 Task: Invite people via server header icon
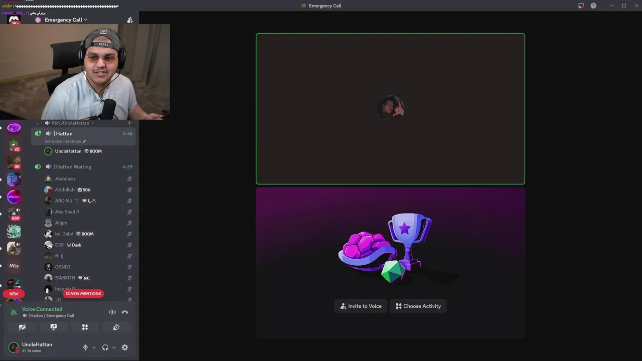click(130, 20)
